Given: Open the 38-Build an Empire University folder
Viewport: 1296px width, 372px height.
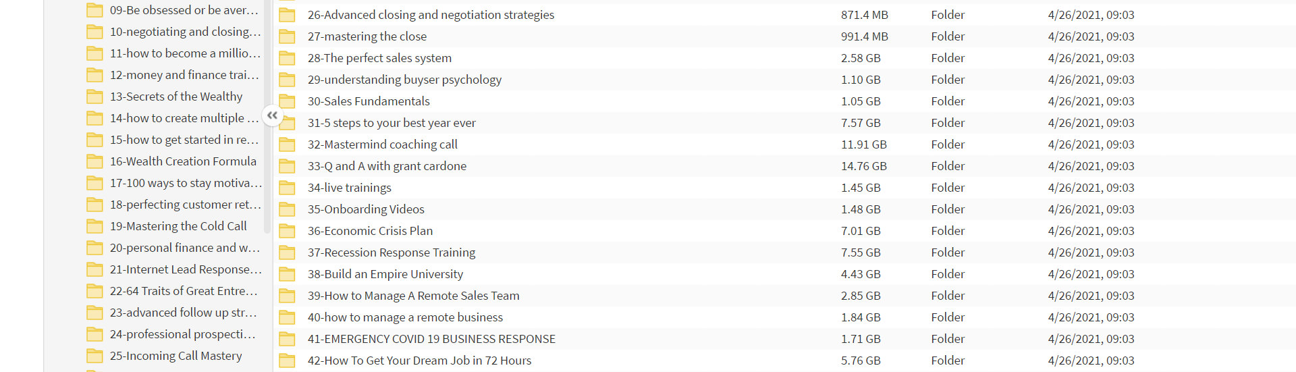Looking at the screenshot, I should (x=385, y=274).
